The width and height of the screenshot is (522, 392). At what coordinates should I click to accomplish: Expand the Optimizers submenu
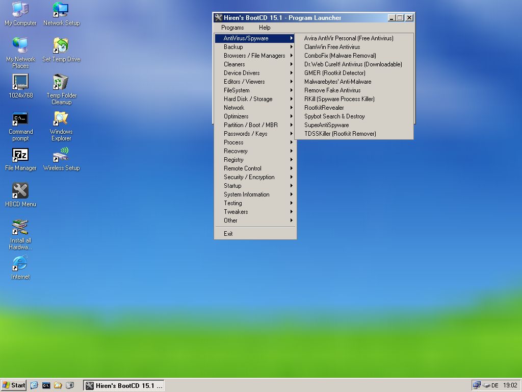pyautogui.click(x=255, y=116)
